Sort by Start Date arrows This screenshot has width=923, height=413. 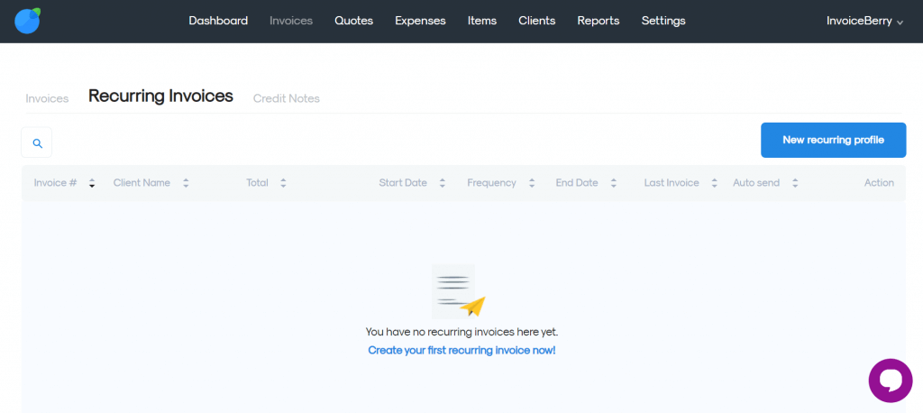click(x=442, y=183)
